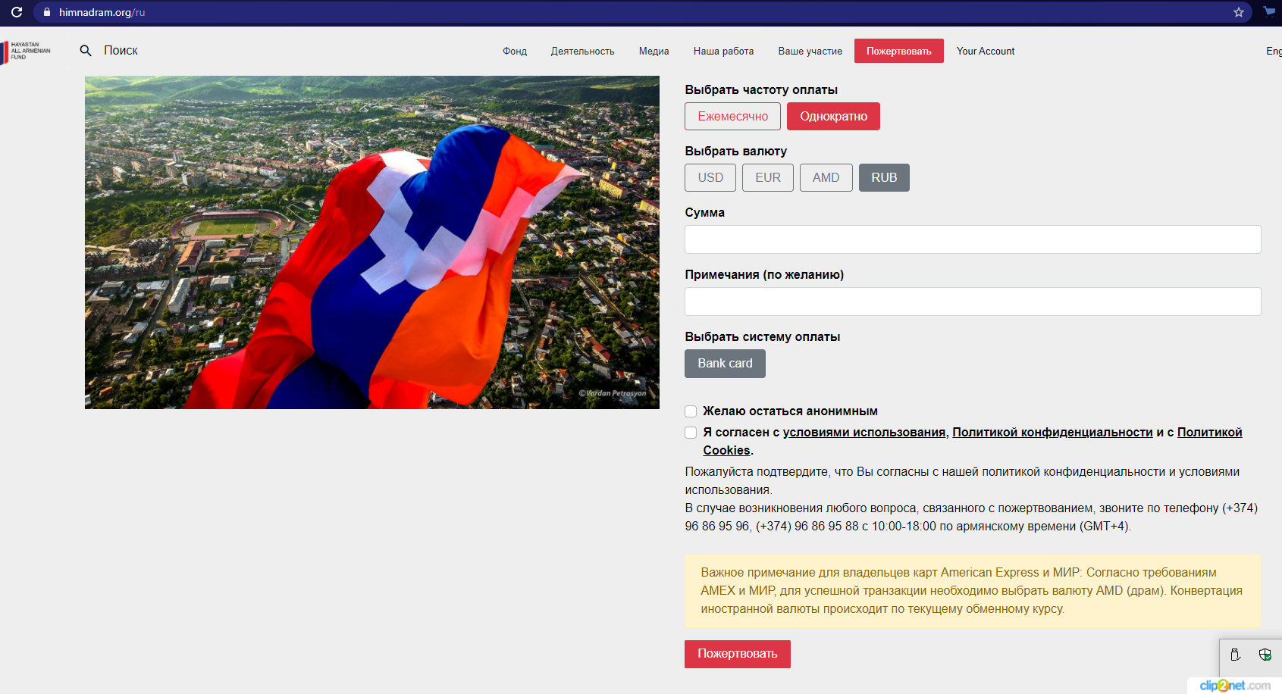Viewport: 1282px width, 694px height.
Task: Click into the Сумма amount field
Action: (x=972, y=239)
